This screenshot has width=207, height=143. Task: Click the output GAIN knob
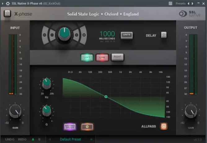[x=191, y=111]
